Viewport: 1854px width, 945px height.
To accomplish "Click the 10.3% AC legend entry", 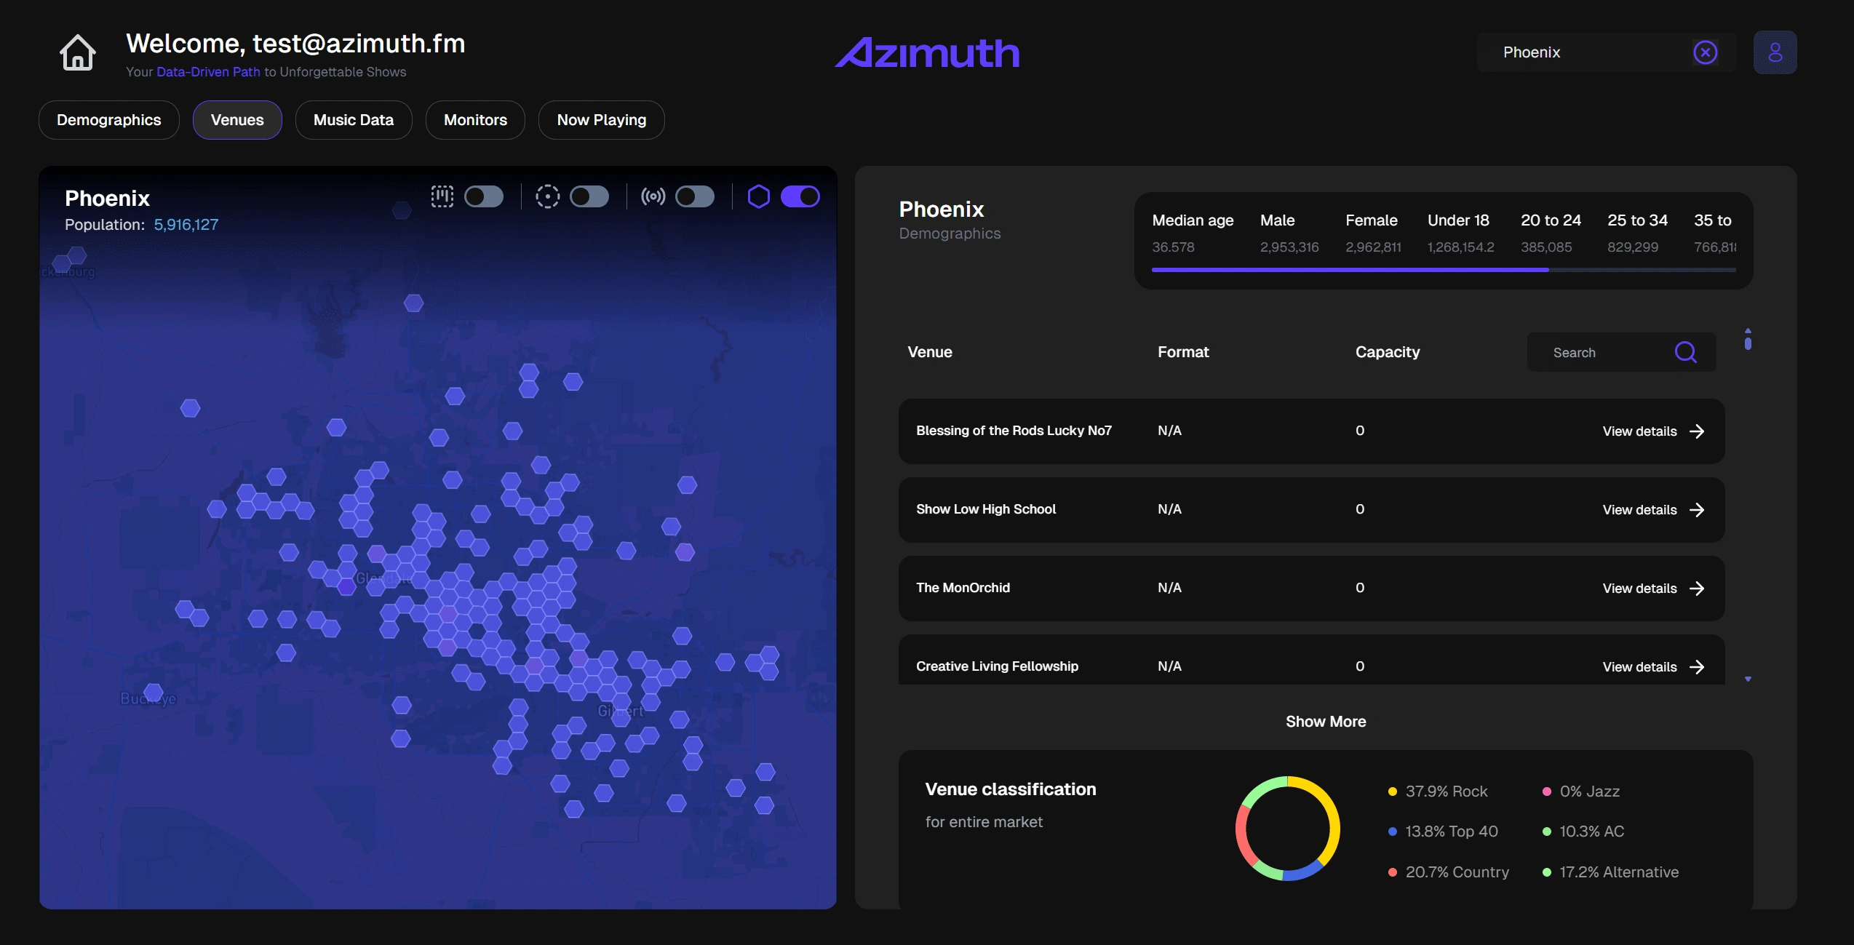I will pyautogui.click(x=1583, y=832).
